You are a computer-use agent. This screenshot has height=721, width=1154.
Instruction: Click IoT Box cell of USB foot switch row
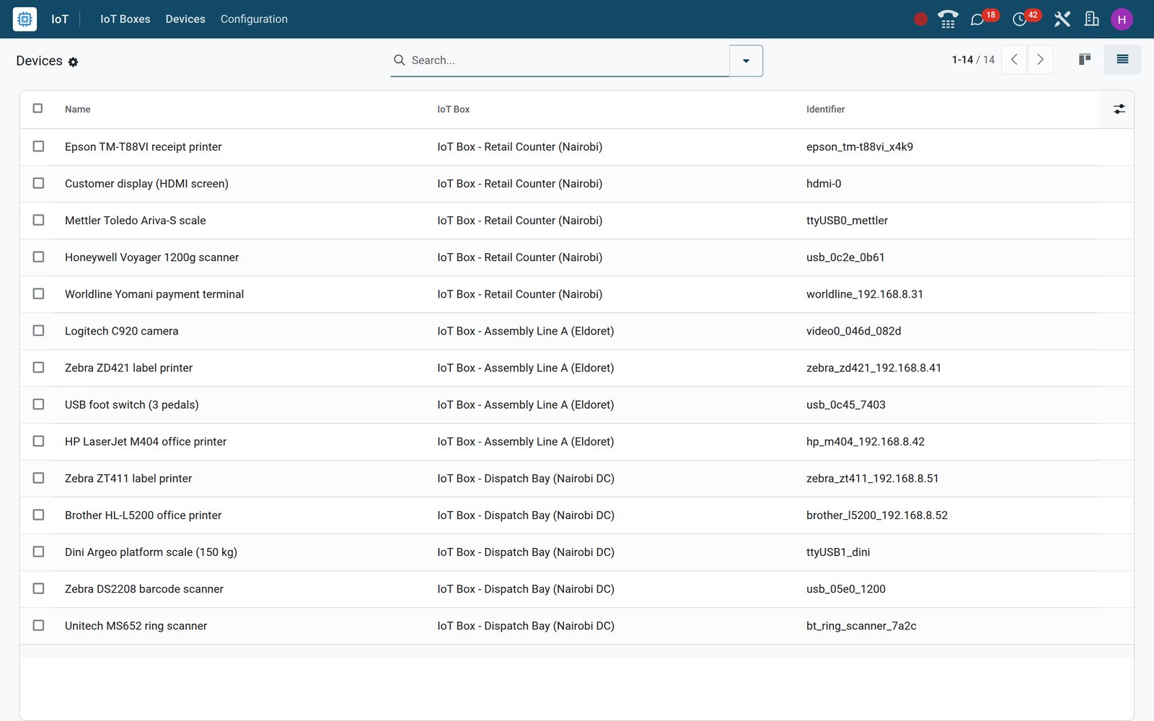[525, 404]
